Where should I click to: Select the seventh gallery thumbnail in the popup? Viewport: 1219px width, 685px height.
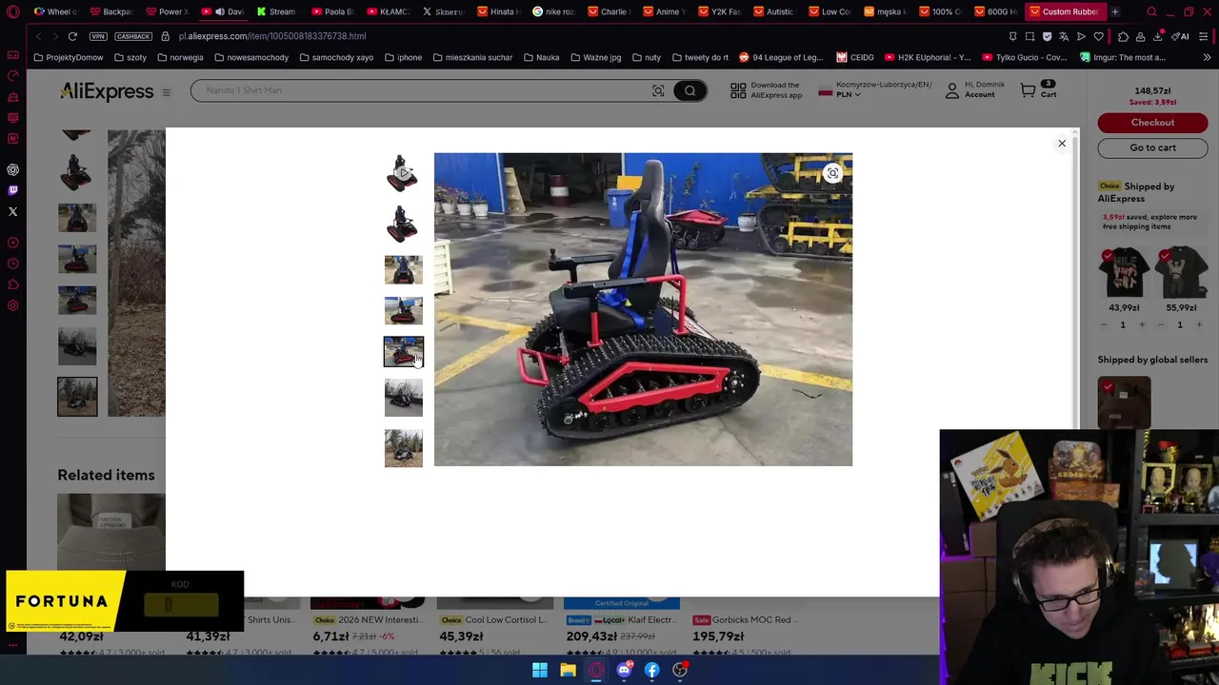point(403,447)
